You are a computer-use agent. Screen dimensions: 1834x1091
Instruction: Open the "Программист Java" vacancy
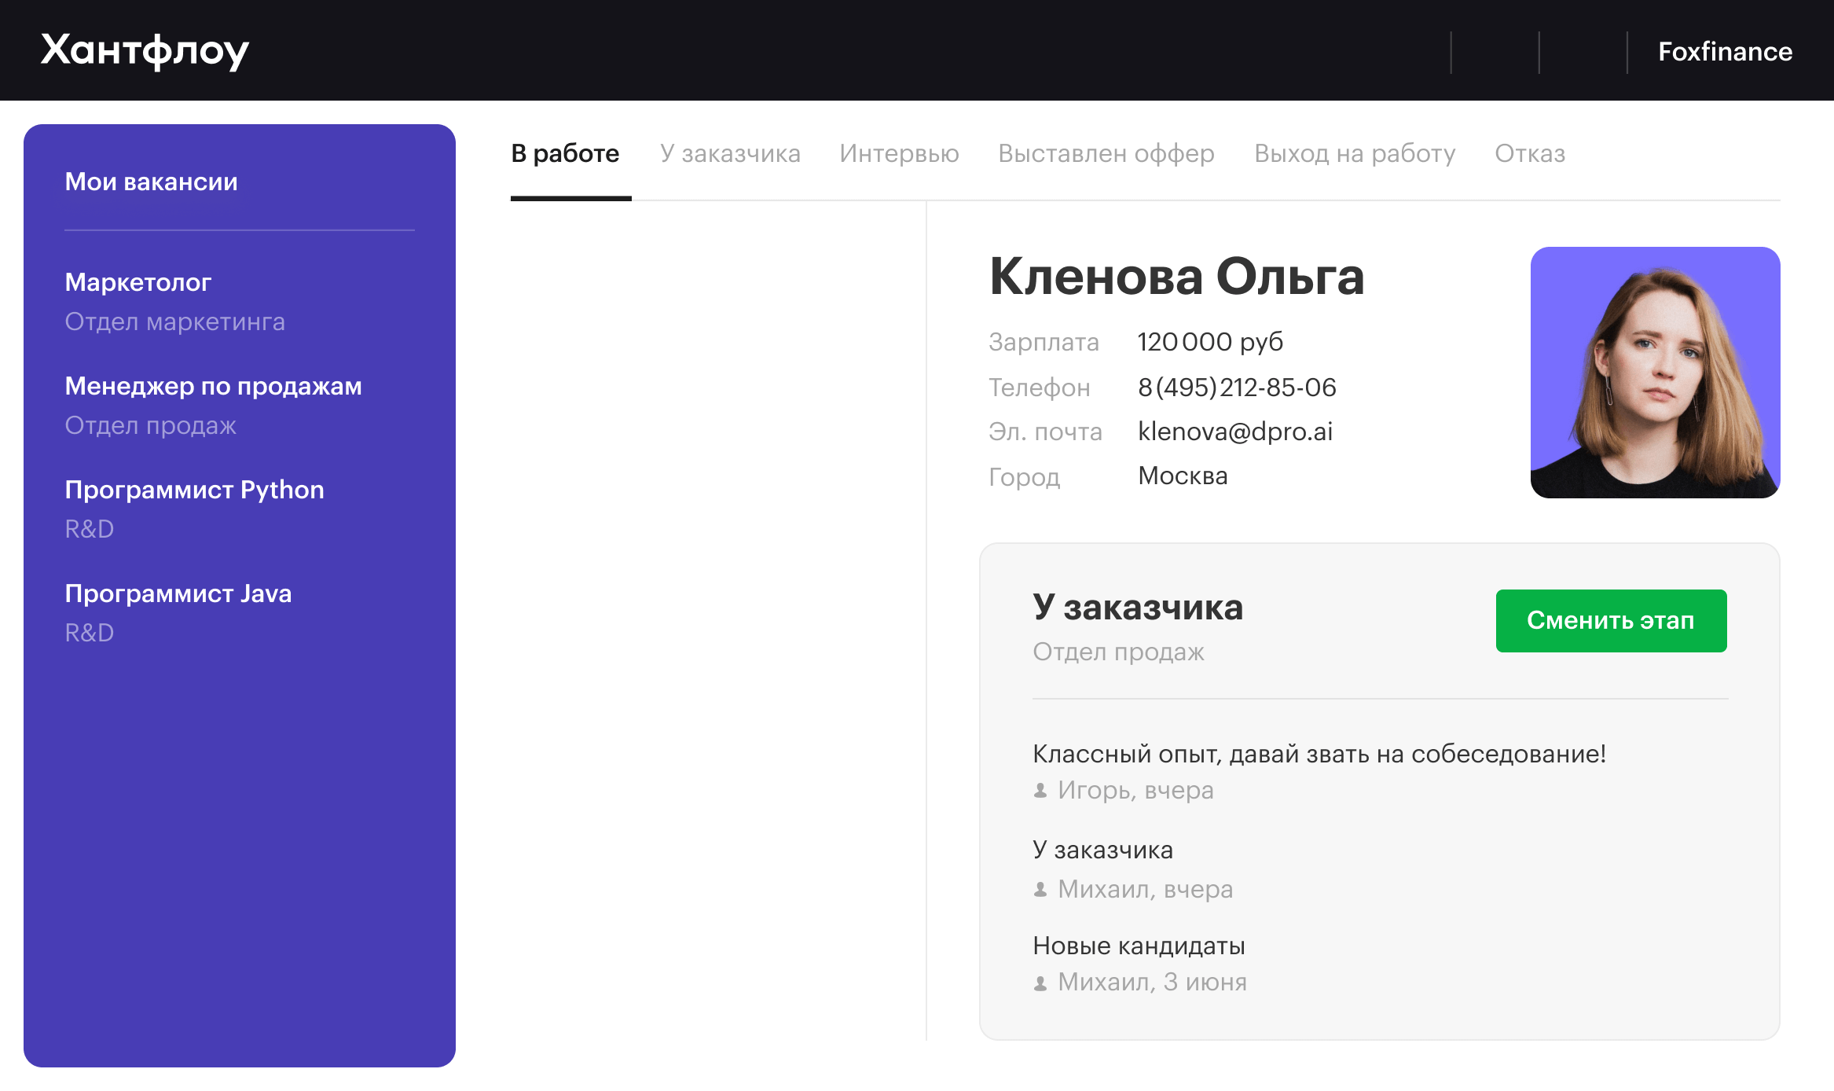[178, 593]
